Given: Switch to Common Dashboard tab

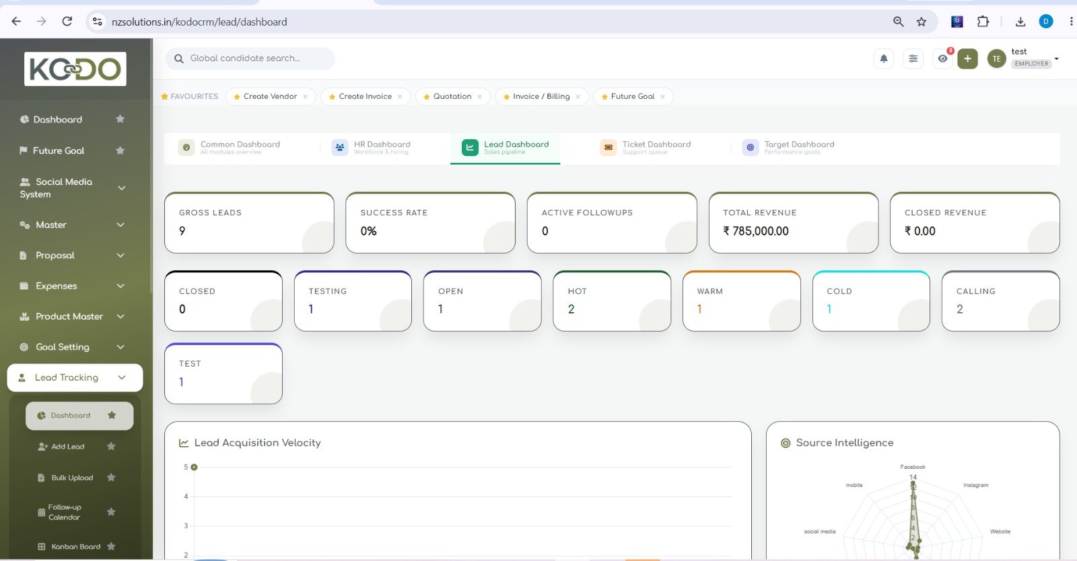Looking at the screenshot, I should click(230, 147).
